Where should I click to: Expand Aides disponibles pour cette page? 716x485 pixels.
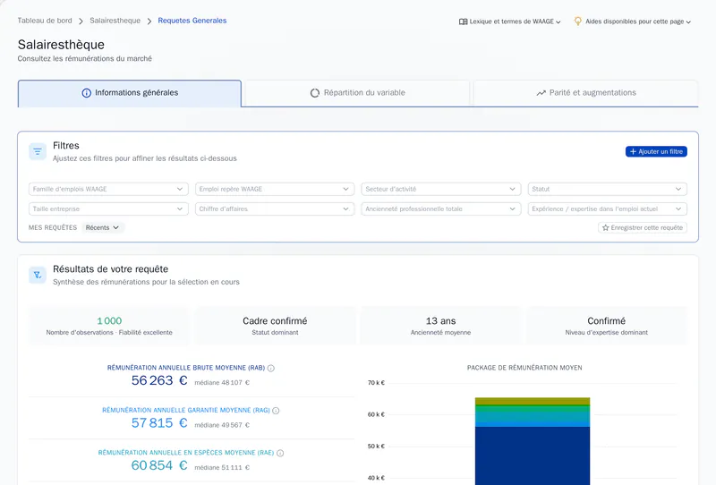coord(633,21)
